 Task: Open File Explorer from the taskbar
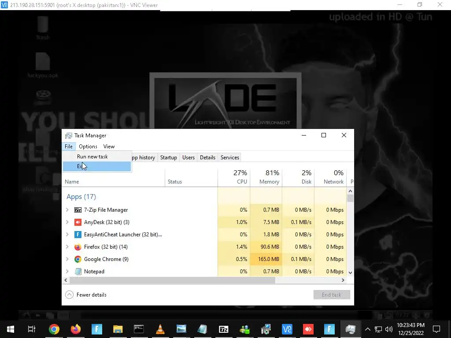click(118, 329)
